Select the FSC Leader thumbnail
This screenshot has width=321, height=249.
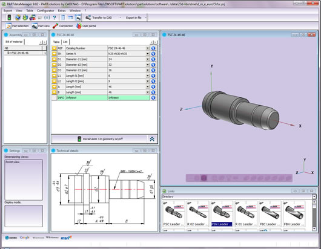pyautogui.click(x=174, y=214)
